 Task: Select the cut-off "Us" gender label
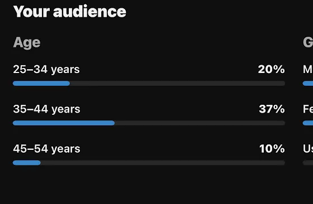308,149
